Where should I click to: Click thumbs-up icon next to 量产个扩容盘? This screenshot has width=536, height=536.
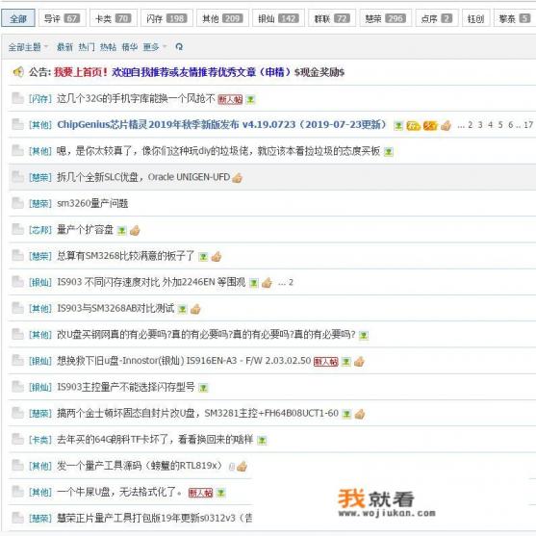(x=135, y=231)
